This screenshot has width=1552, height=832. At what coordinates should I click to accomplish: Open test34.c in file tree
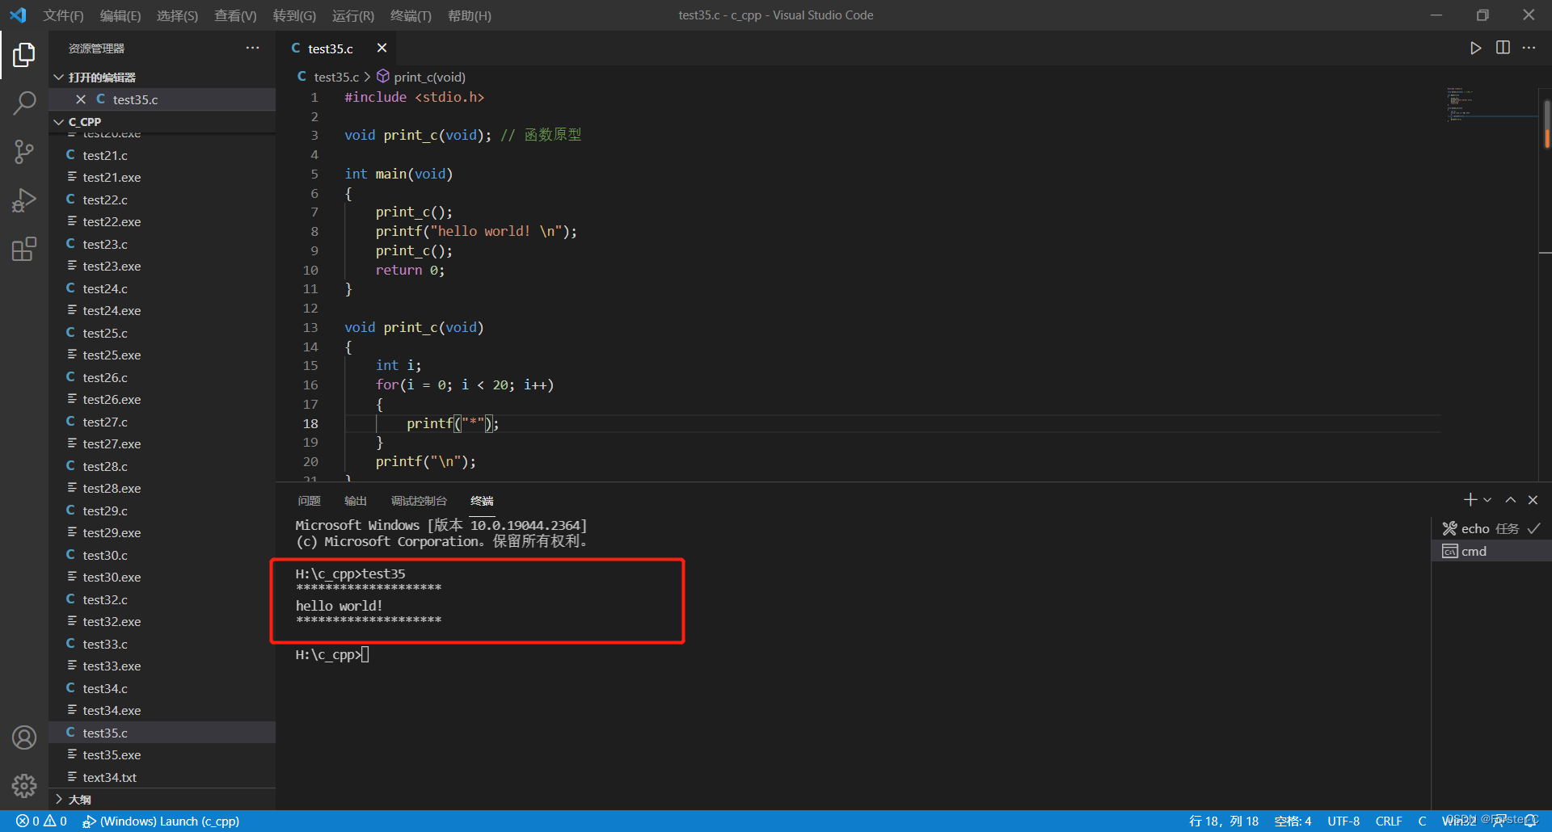(x=162, y=688)
